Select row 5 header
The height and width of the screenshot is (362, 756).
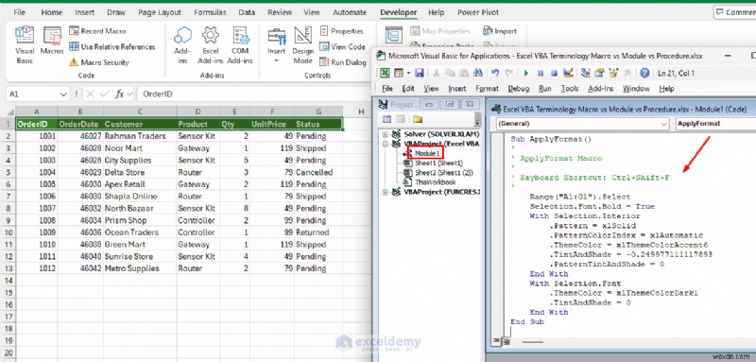pos(8,173)
